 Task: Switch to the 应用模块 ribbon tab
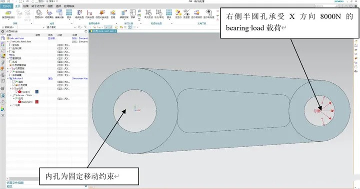69,6
